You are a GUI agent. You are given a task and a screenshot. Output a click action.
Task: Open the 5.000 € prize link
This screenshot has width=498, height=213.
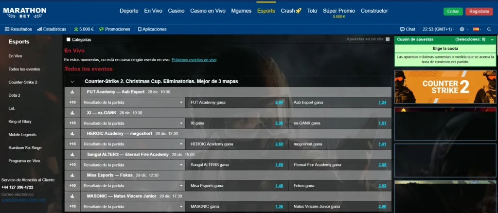point(84,29)
